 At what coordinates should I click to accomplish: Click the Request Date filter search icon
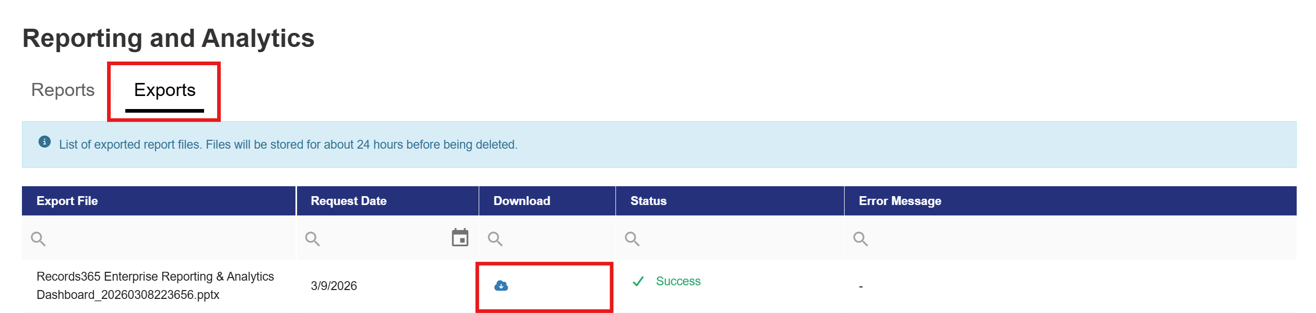[x=312, y=239]
